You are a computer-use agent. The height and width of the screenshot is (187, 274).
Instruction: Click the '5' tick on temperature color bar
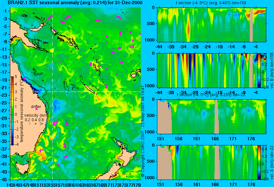(x=16, y=76)
